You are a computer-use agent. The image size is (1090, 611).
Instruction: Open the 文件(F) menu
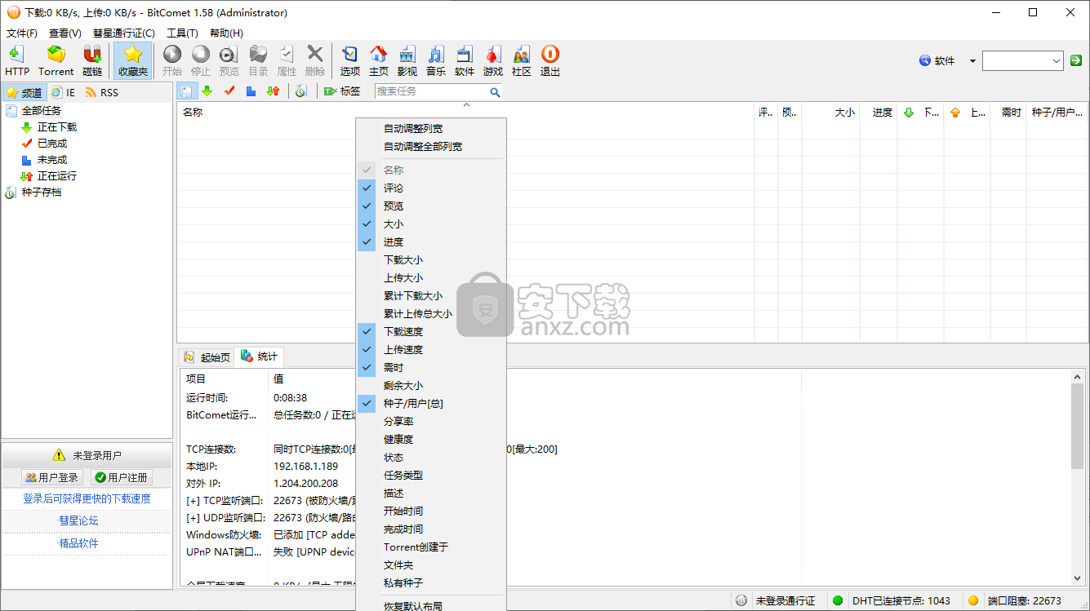(x=22, y=33)
